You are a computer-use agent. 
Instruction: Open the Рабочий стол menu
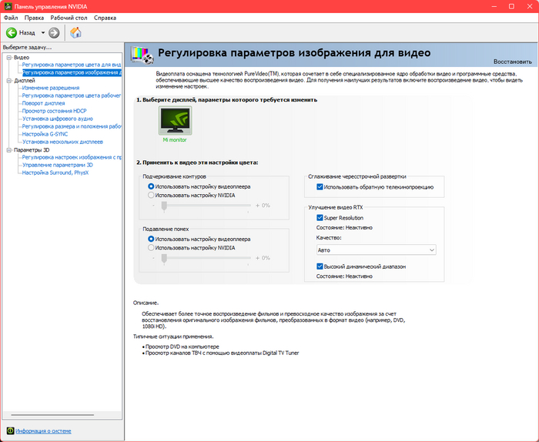point(69,18)
